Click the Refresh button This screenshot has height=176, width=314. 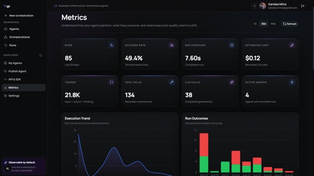[289, 24]
